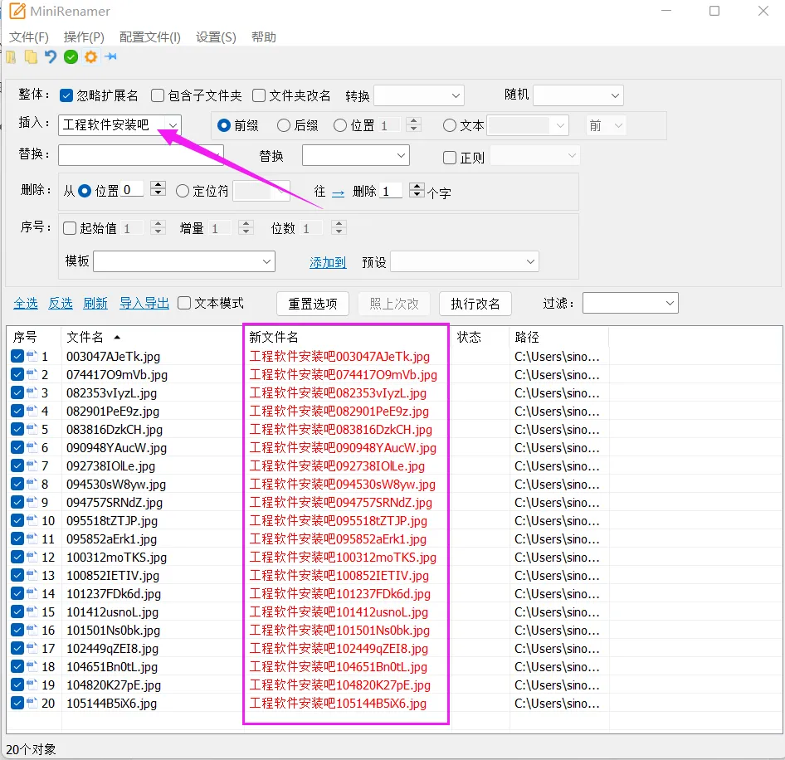Viewport: 785px width, 760px height.
Task: Open the 文件(F) menu
Action: pos(28,37)
